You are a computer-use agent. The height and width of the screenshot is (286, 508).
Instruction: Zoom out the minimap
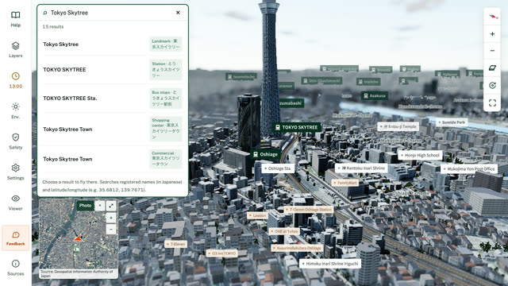pos(111,229)
